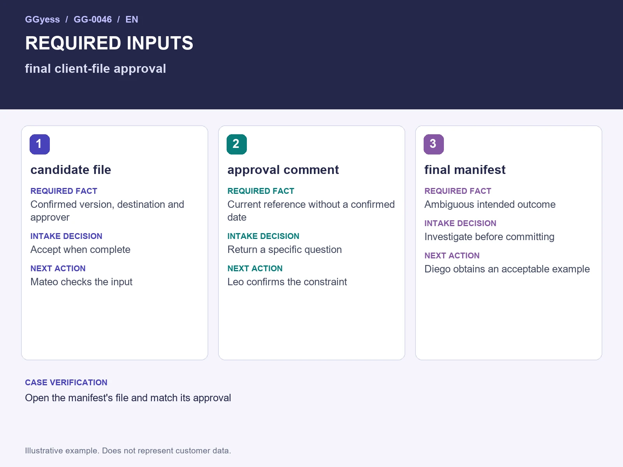This screenshot has width=623, height=467.
Task: Click 'Investigate before committing'
Action: (x=489, y=237)
